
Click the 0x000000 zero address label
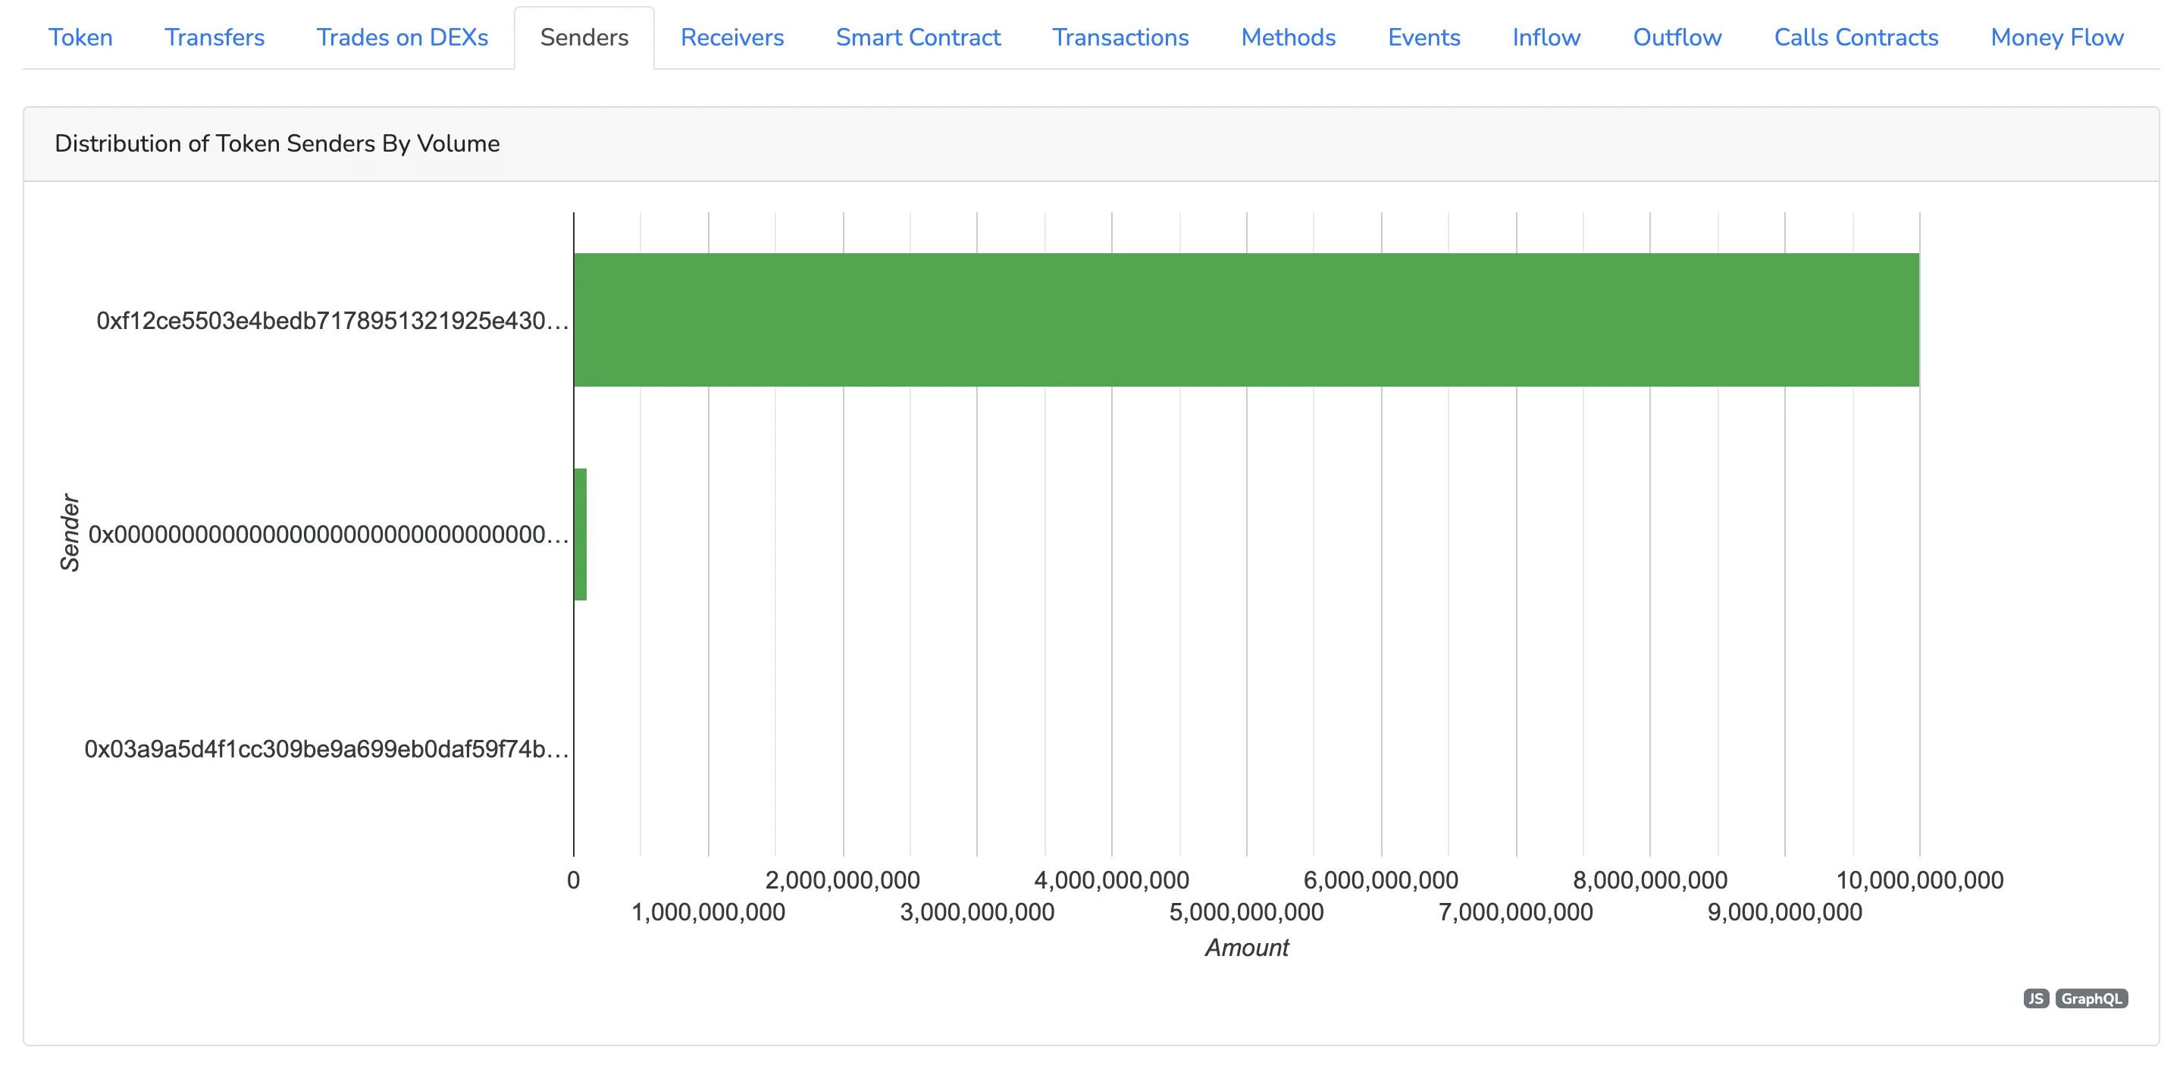click(x=329, y=534)
